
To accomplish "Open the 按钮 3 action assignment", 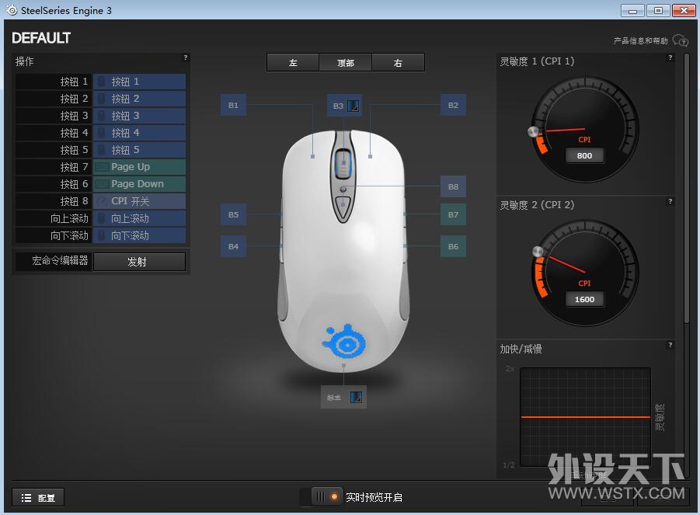I will (139, 116).
